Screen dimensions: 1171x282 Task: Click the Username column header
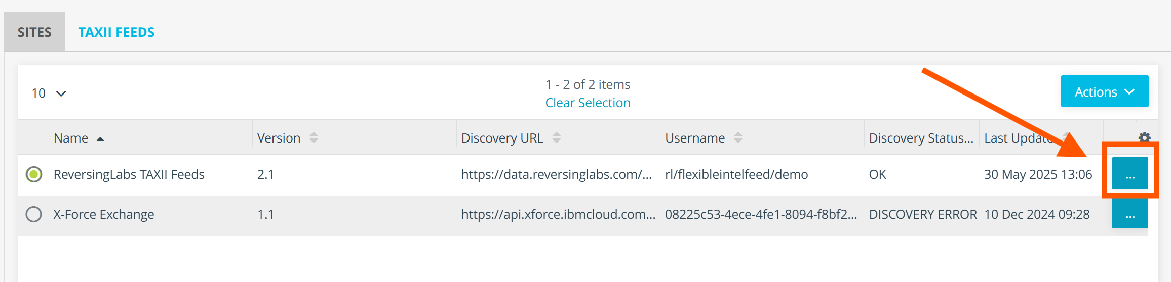pyautogui.click(x=695, y=138)
